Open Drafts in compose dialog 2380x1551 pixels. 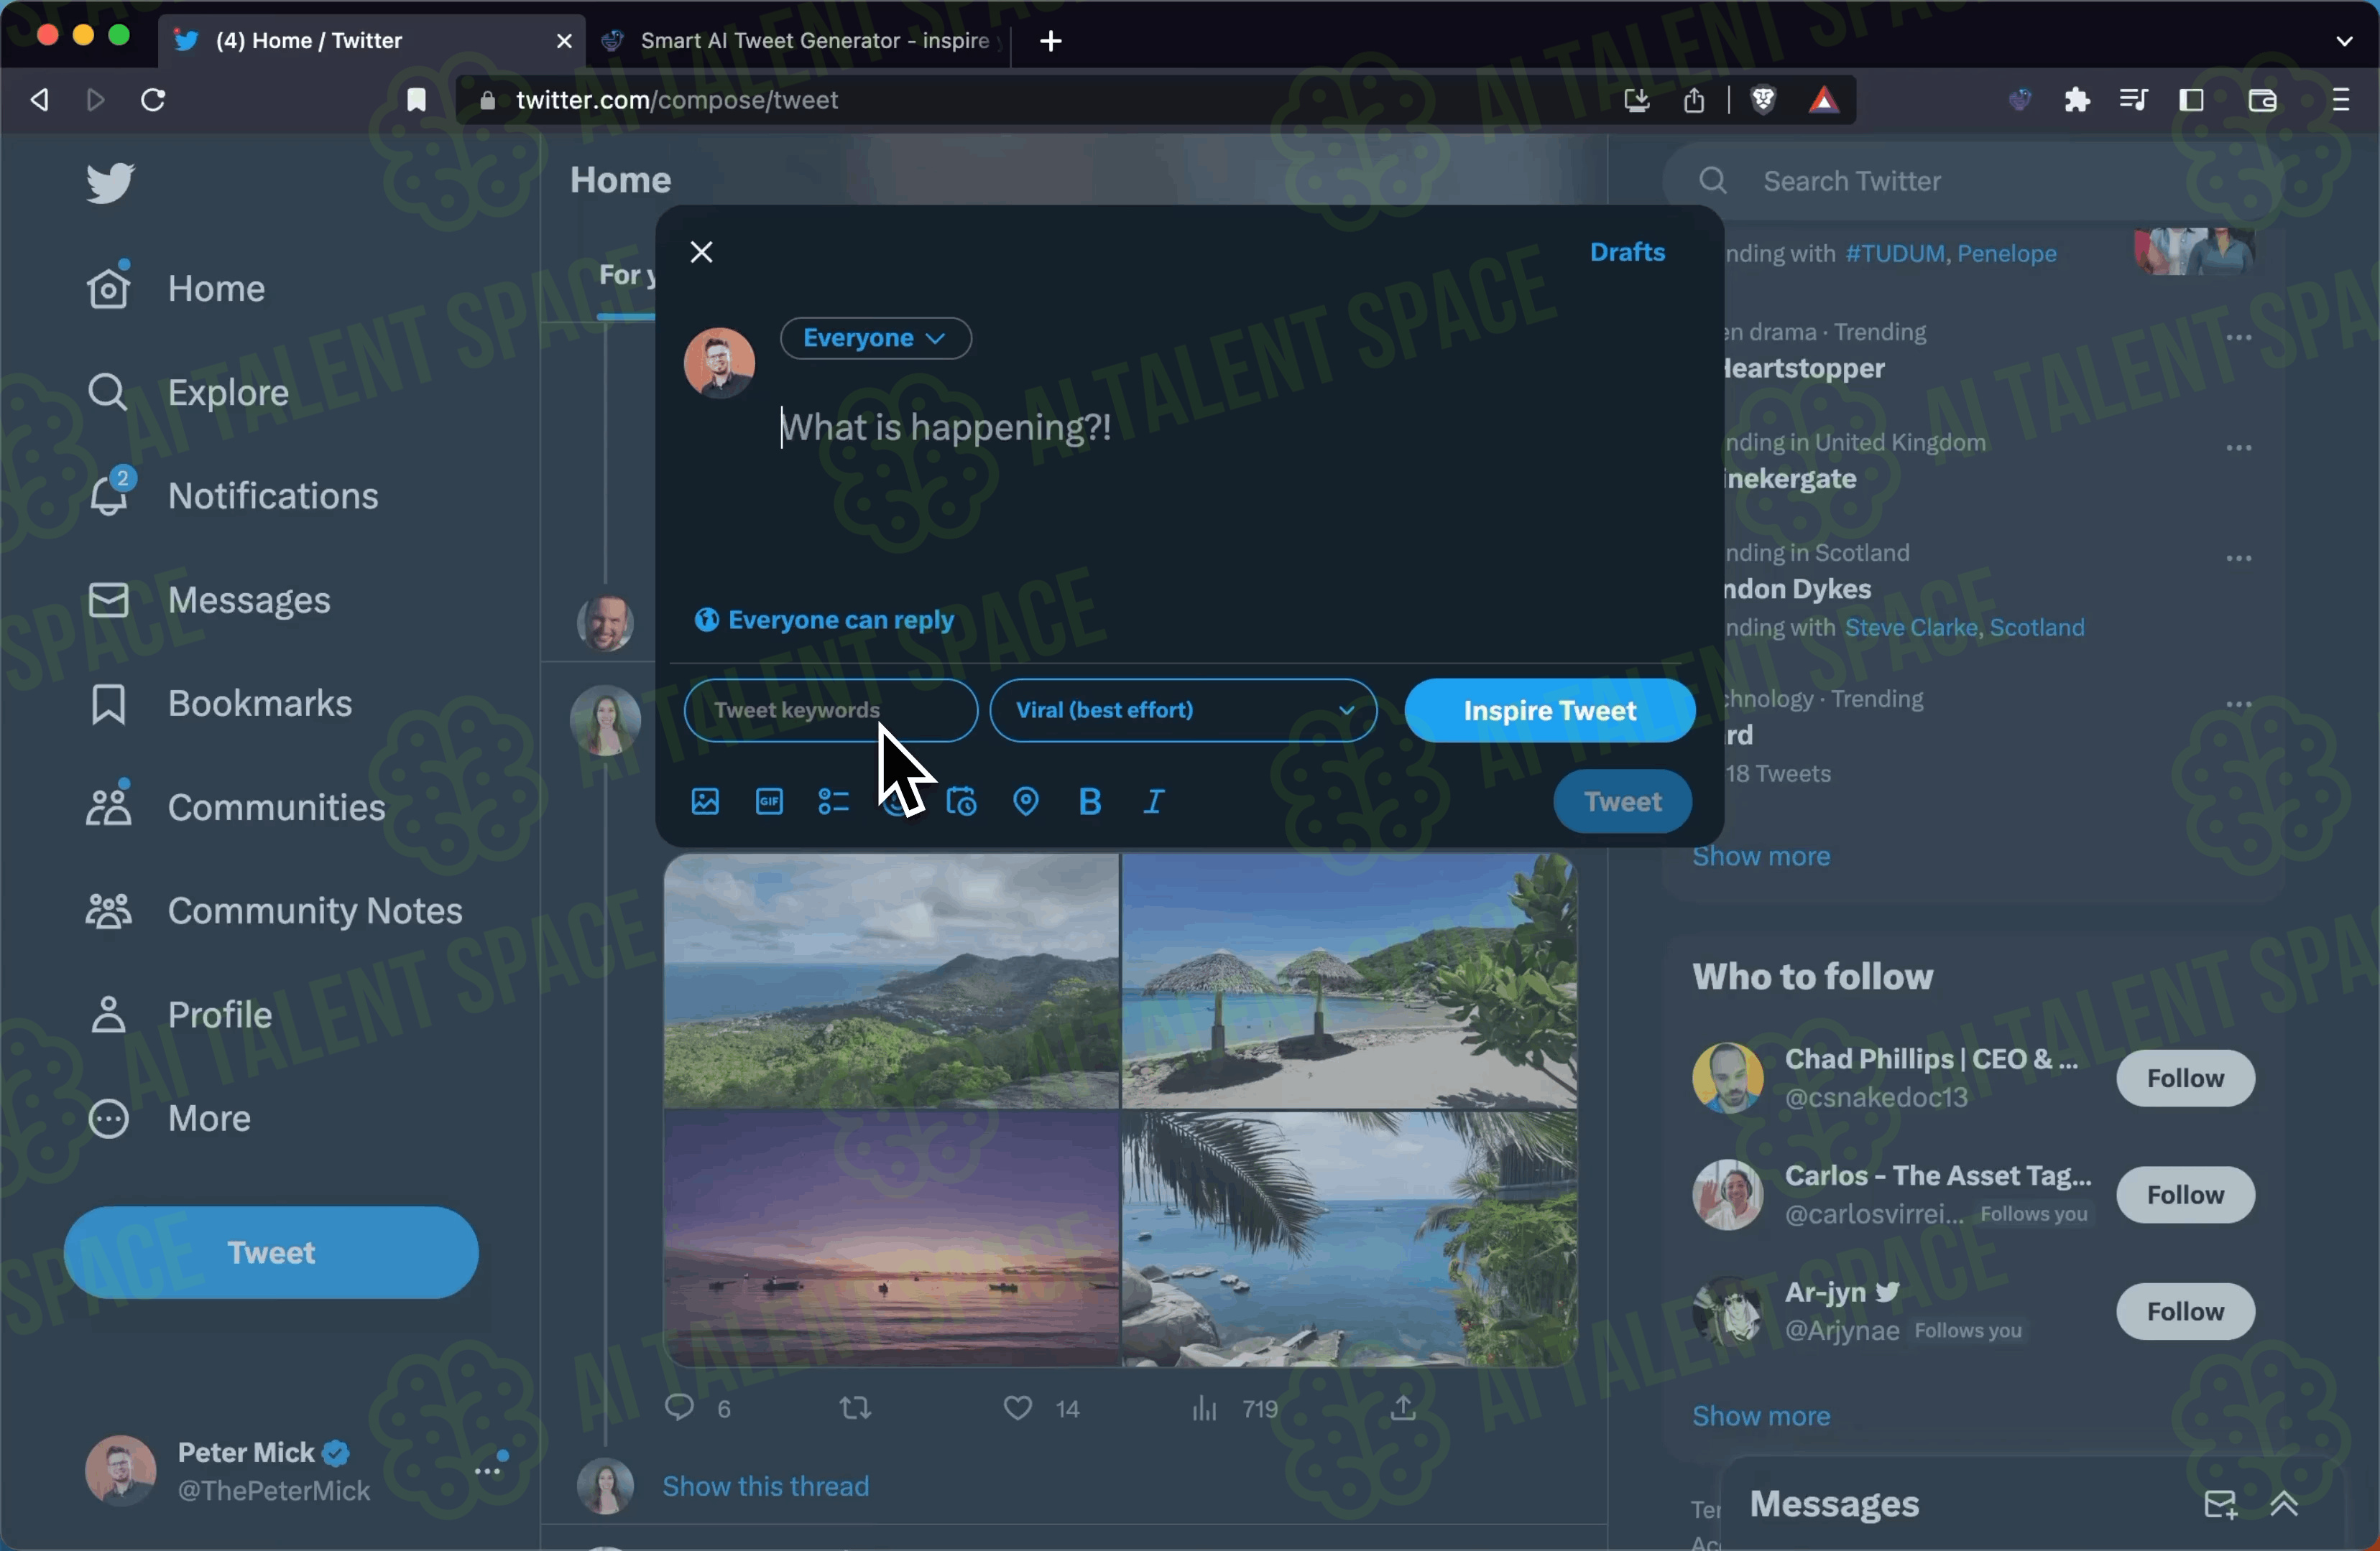(x=1627, y=252)
